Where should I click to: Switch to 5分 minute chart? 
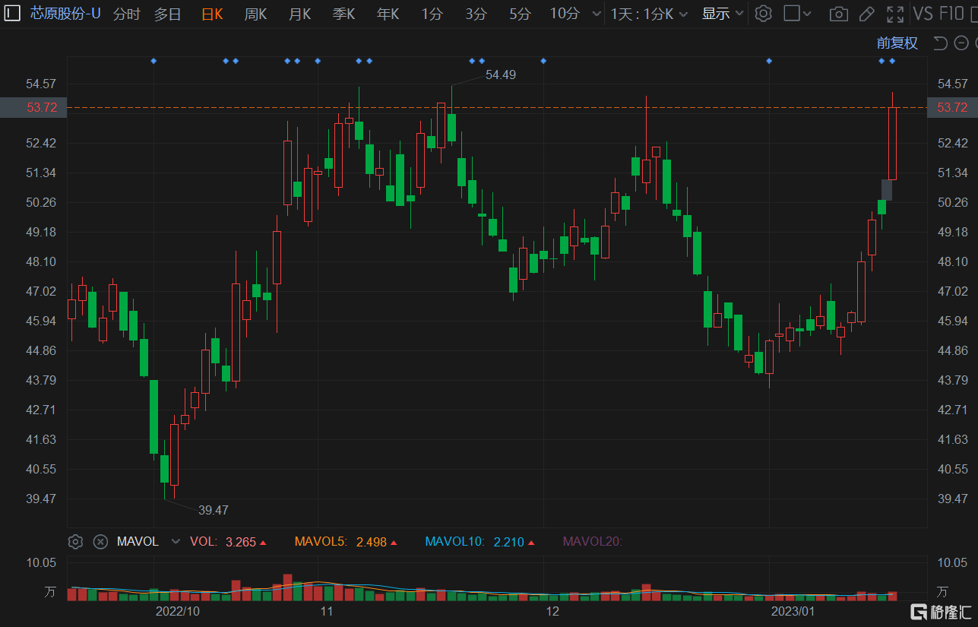point(521,14)
